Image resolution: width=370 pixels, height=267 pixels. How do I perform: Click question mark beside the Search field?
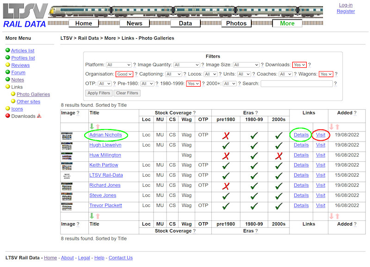click(335, 83)
